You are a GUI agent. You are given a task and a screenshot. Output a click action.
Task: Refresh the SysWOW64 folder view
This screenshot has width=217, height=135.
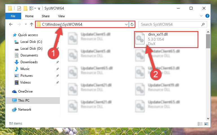pos(132,24)
